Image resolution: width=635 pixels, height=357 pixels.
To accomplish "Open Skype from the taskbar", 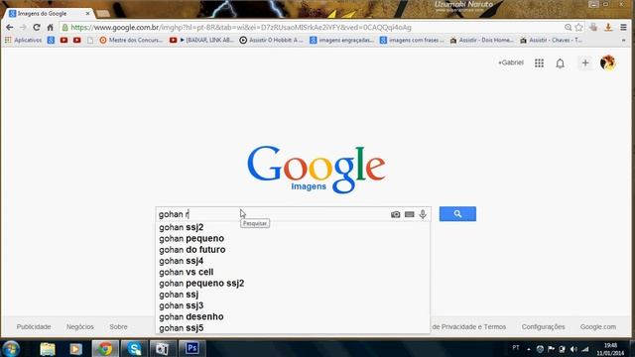I will (134, 348).
